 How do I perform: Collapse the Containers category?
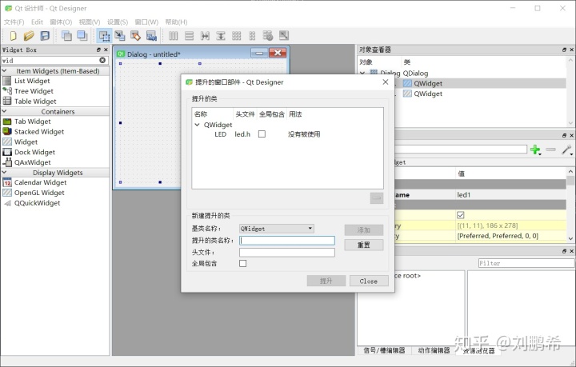tap(5, 111)
